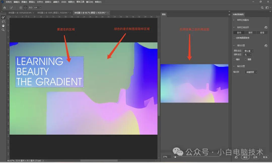The image size is (272, 163).
Task: Toggle the 镜像 checkbox
Action: point(246,59)
